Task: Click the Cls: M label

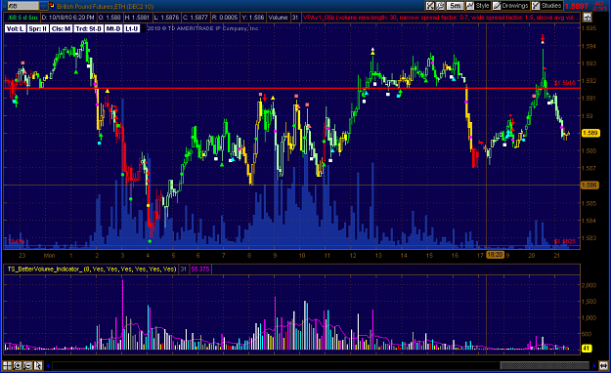Action: [x=62, y=28]
